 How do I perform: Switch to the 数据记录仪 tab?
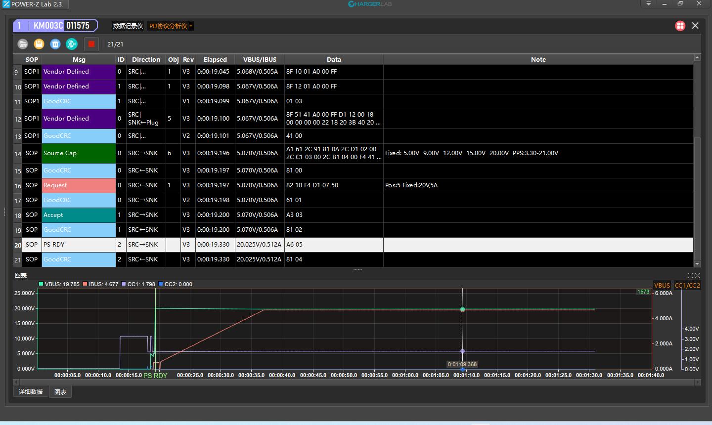coord(128,26)
